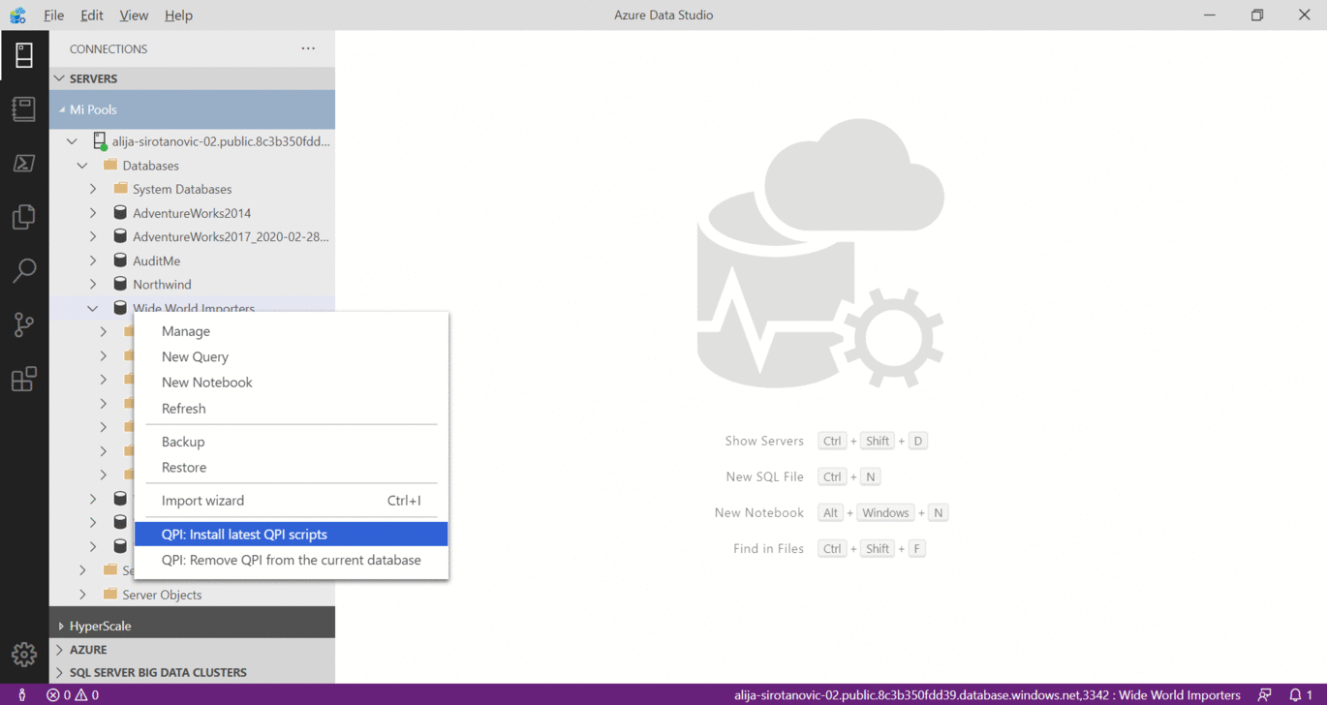Screen dimensions: 1328x705
Task: Collapse the Wide World Importers node
Action: (x=93, y=308)
